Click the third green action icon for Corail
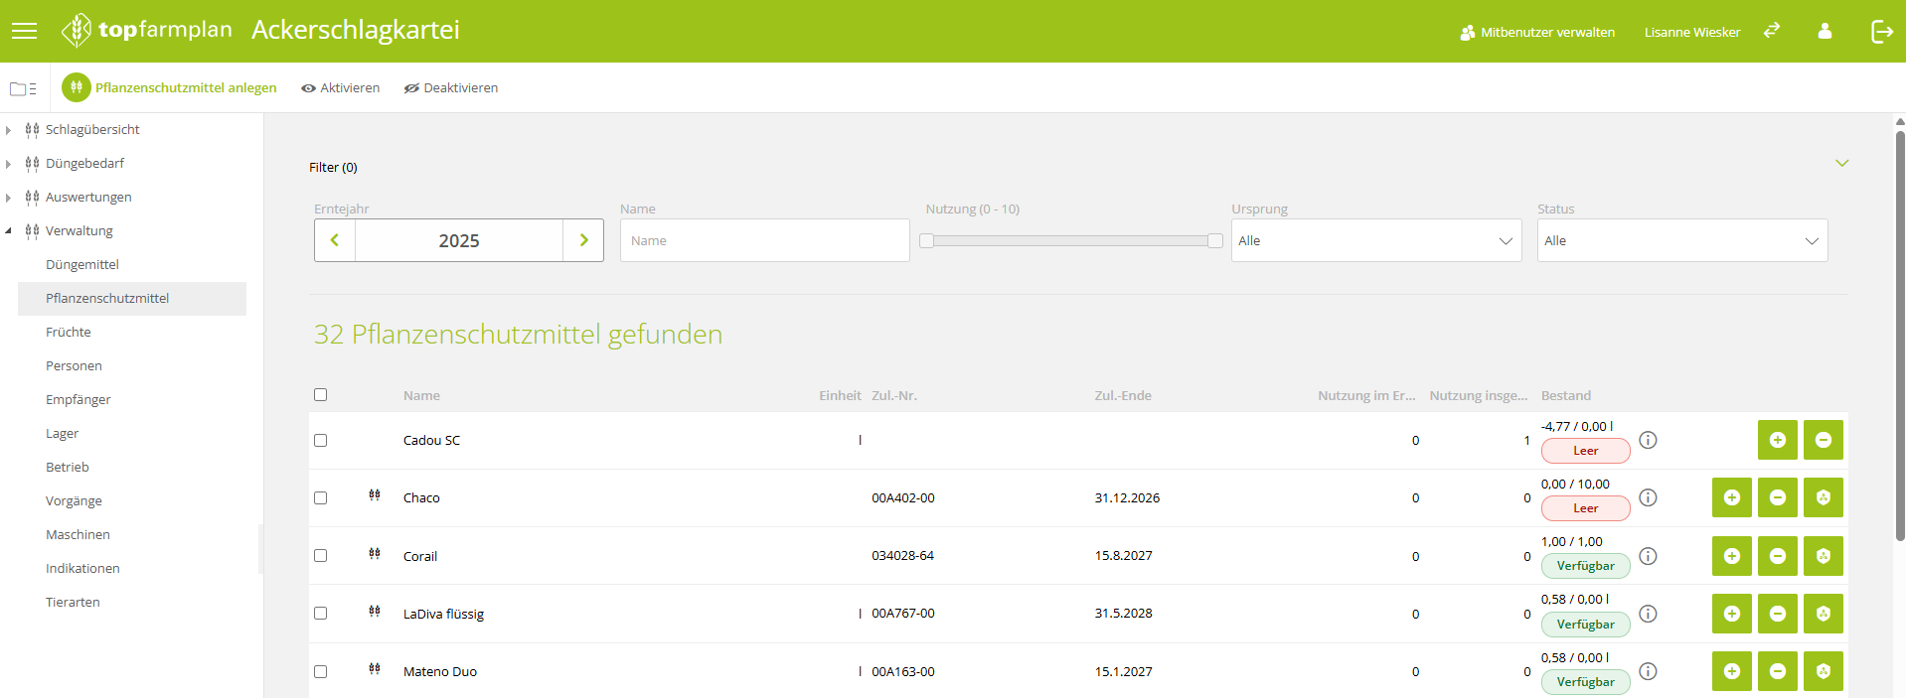The image size is (1906, 698). tap(1824, 556)
